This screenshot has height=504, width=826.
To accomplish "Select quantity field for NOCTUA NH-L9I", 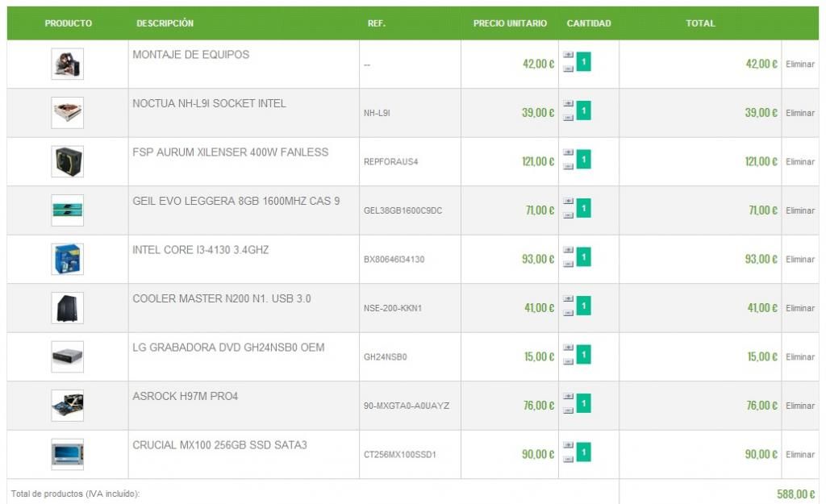I will [x=584, y=110].
